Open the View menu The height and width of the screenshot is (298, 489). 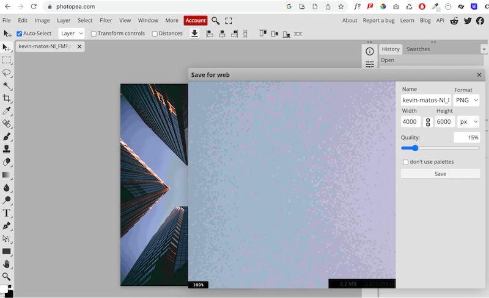pos(125,20)
